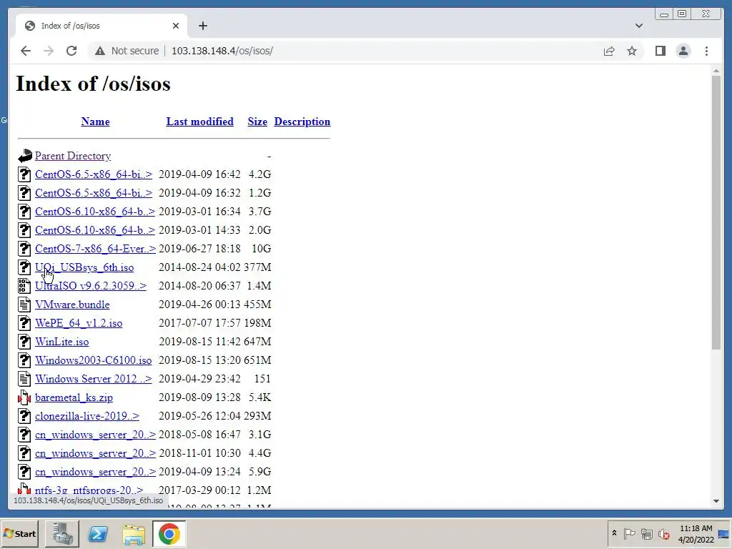Screen dimensions: 732x549
Task: Click the vertical scrollbar thumb
Action: click(x=716, y=212)
